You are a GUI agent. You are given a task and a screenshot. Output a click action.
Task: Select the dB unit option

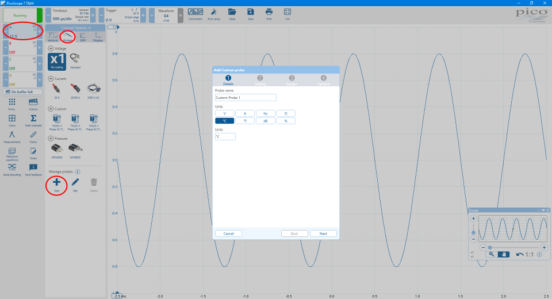tap(265, 121)
